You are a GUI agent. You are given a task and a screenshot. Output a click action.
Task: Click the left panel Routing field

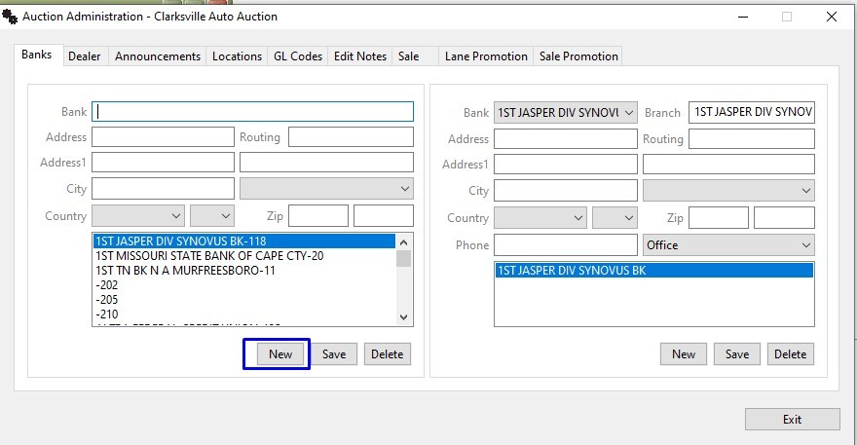click(x=351, y=137)
